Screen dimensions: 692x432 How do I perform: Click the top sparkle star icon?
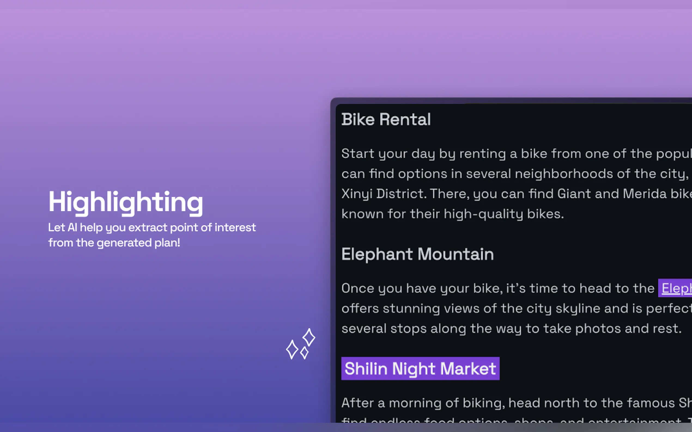(x=309, y=337)
